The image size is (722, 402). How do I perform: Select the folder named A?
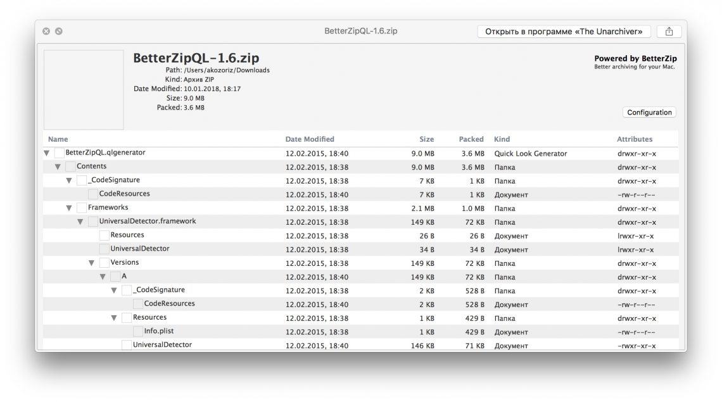point(124,276)
